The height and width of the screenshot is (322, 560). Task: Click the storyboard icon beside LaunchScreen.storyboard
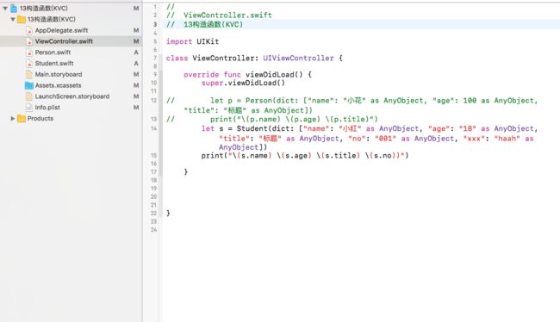tap(29, 96)
